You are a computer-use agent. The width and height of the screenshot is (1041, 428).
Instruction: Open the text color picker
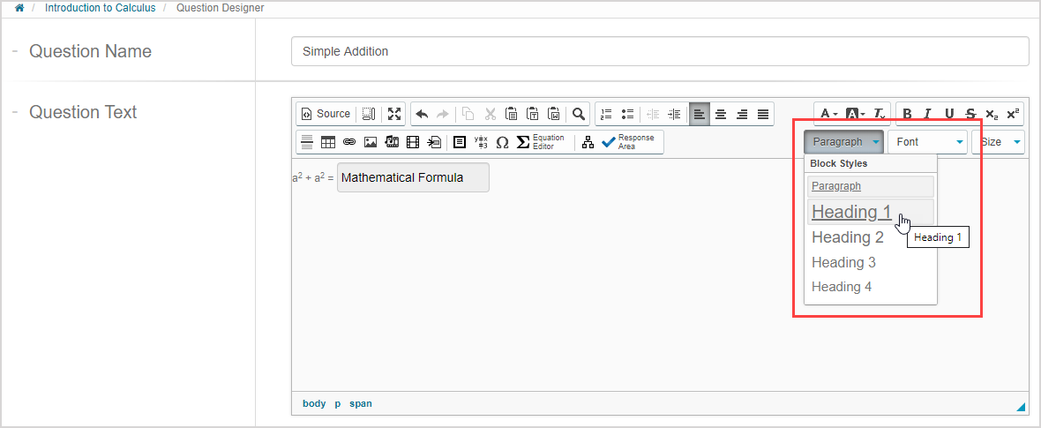tap(828, 114)
